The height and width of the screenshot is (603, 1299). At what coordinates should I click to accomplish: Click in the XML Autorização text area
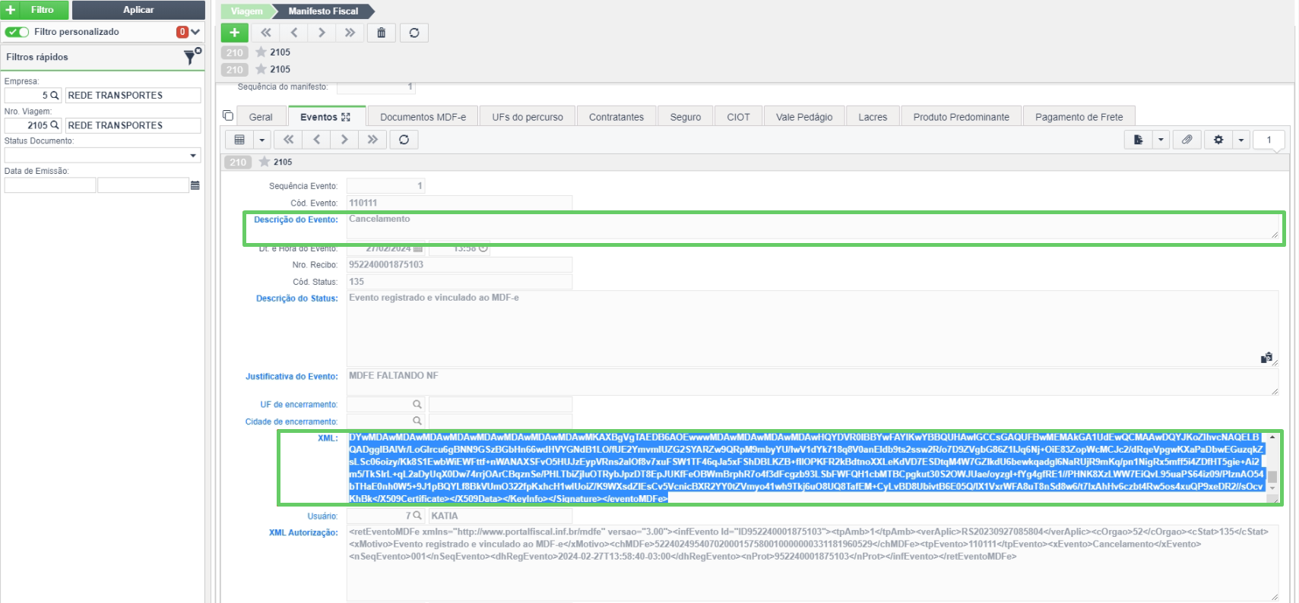(x=813, y=563)
